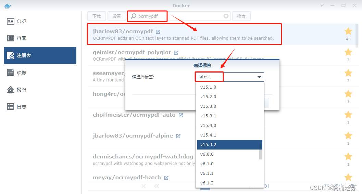Click the 网络 house icon

10,90
